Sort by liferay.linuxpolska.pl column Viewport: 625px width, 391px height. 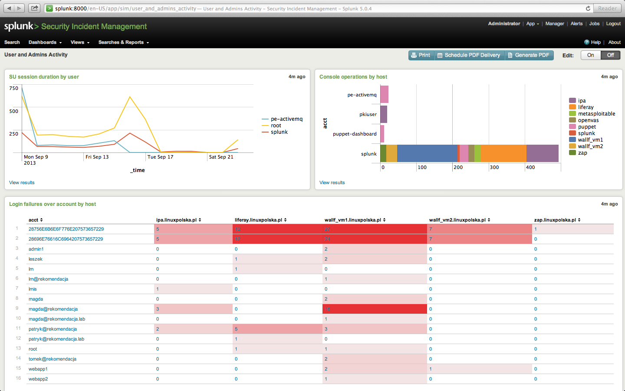[x=261, y=220]
